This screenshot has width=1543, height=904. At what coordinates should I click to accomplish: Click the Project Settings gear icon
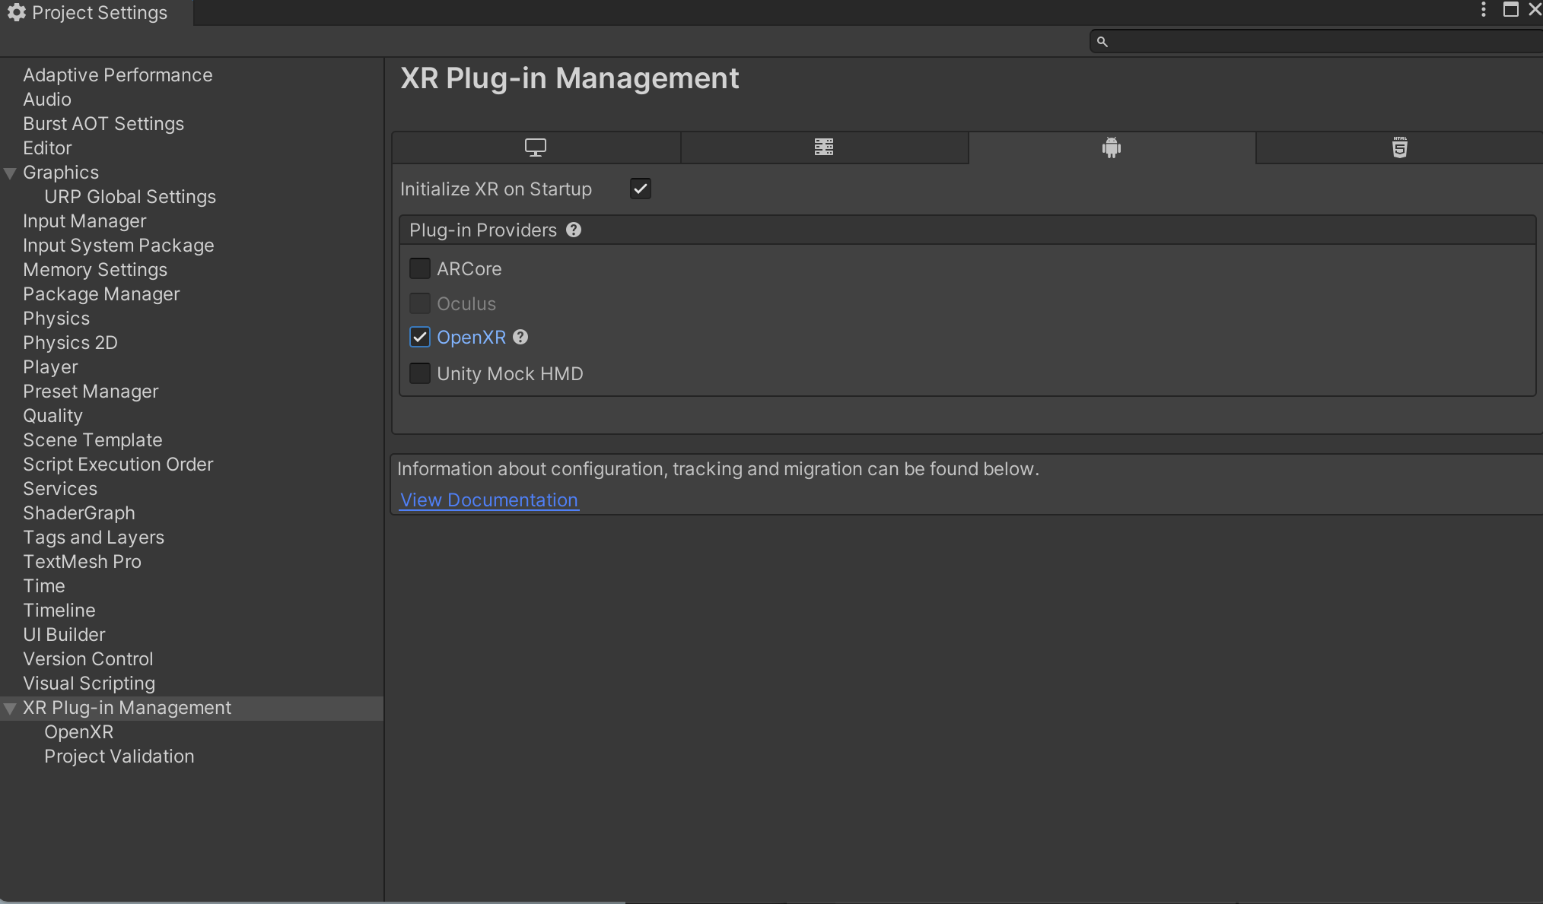click(x=16, y=12)
